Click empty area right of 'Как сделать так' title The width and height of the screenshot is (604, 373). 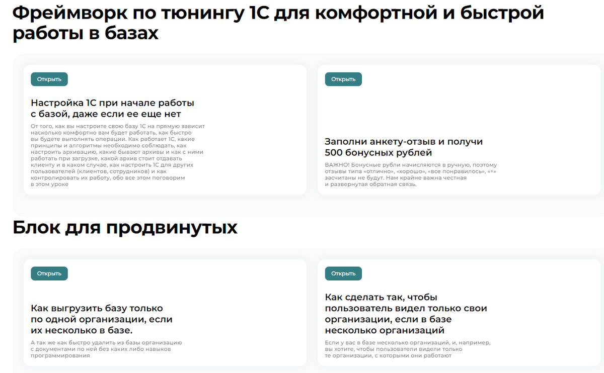pyautogui.click(x=544, y=314)
